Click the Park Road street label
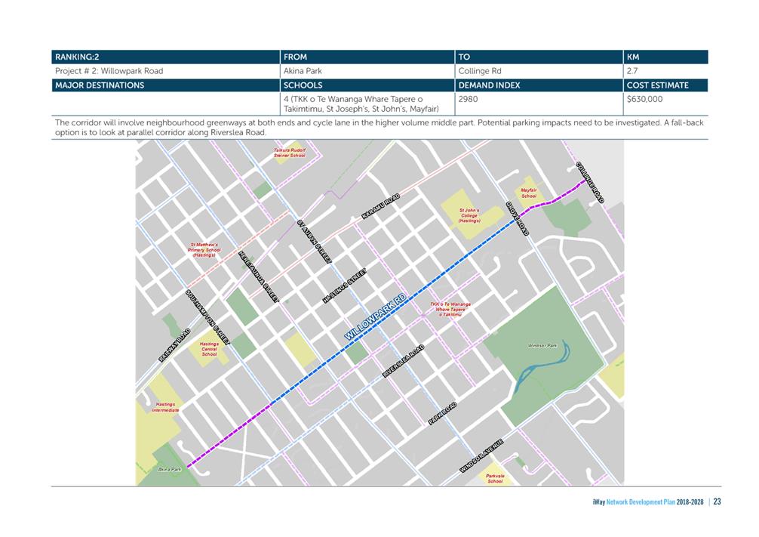 442,413
